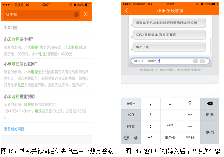The image size is (224, 157).
Task: Switch to 拼音 keyboard mode
Action: click(x=131, y=126)
